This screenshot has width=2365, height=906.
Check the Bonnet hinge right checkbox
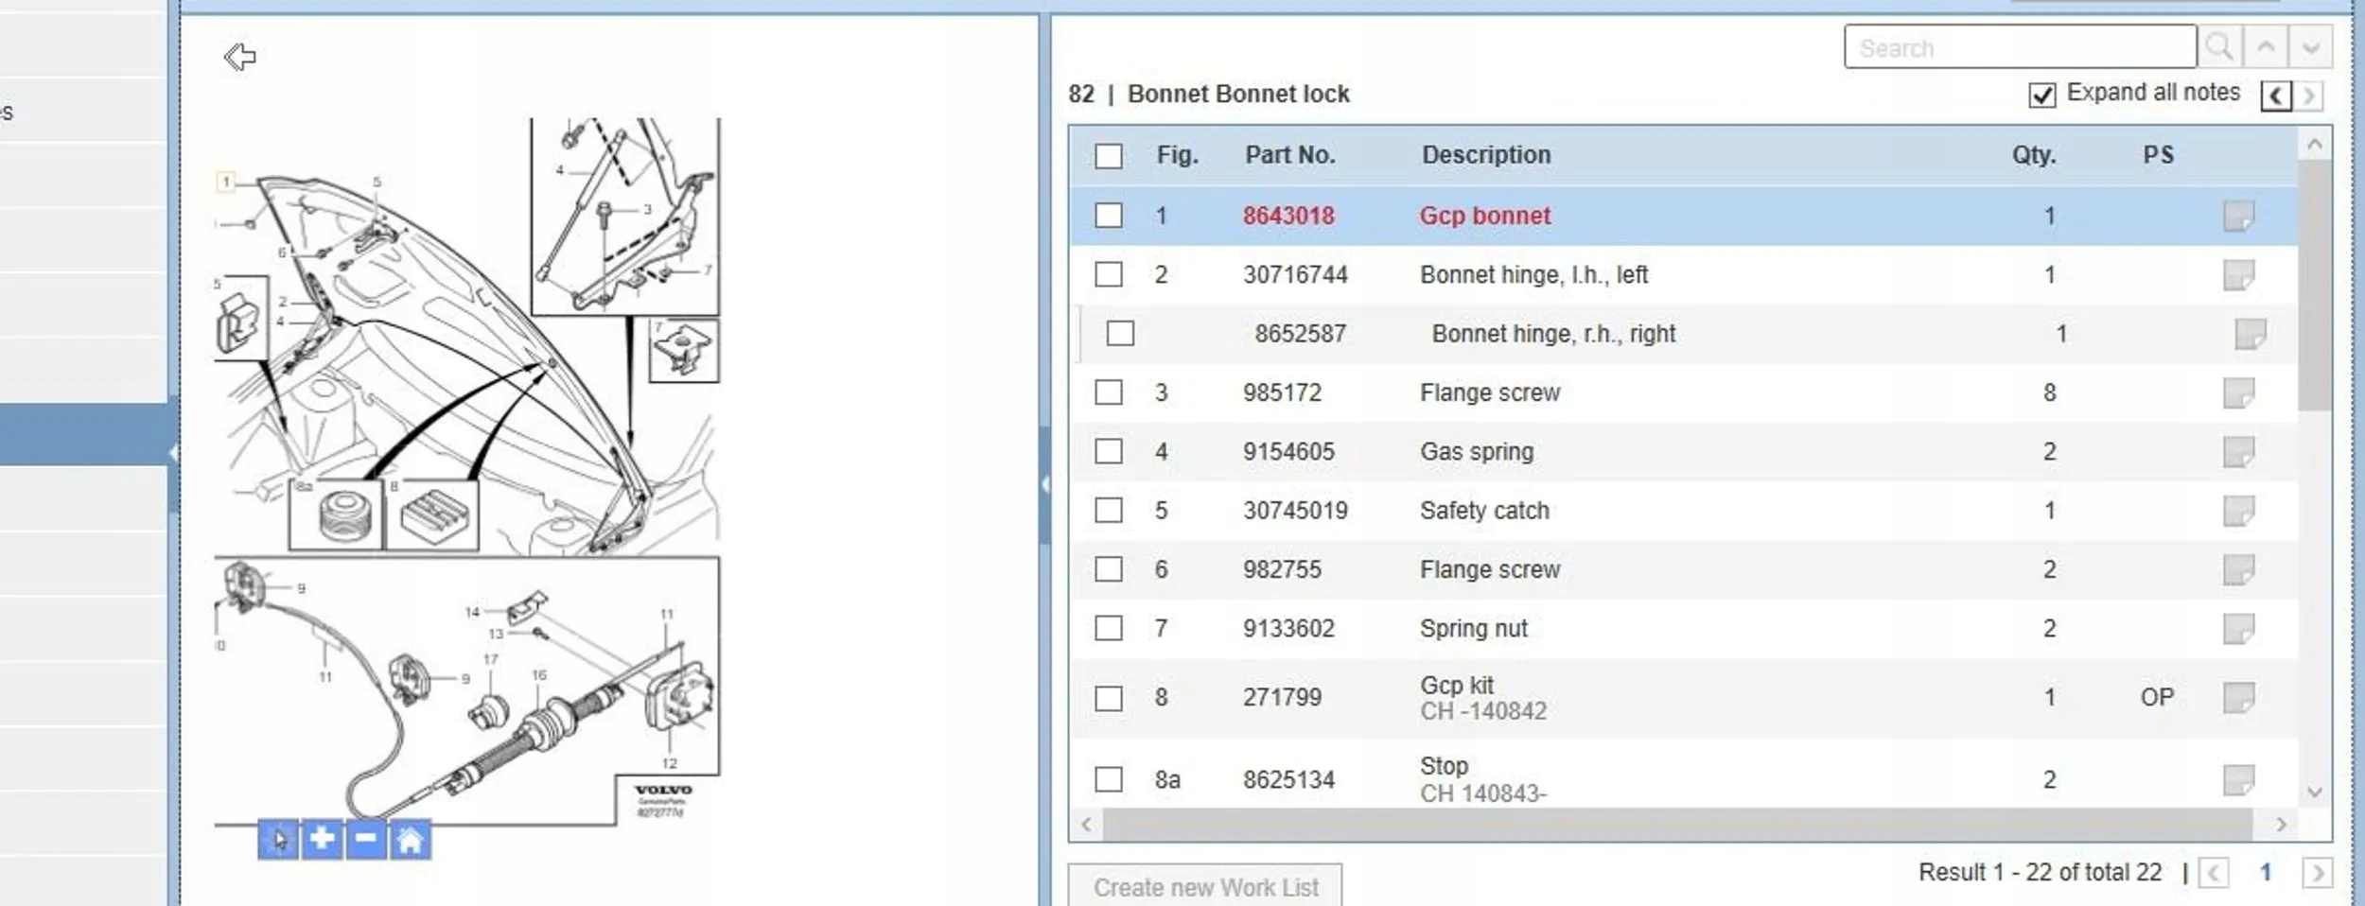[x=1120, y=334]
